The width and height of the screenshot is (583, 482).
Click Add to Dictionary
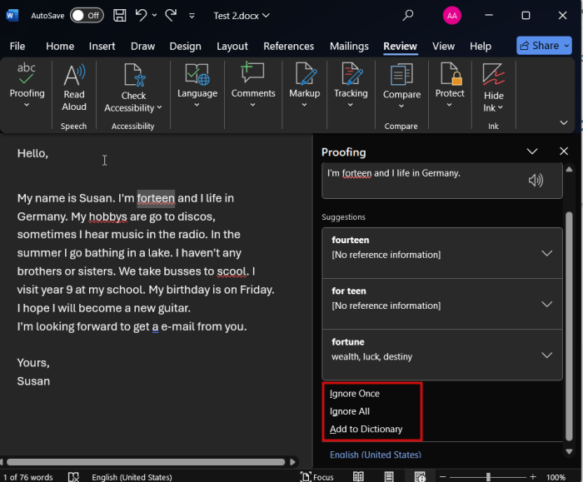pyautogui.click(x=366, y=430)
